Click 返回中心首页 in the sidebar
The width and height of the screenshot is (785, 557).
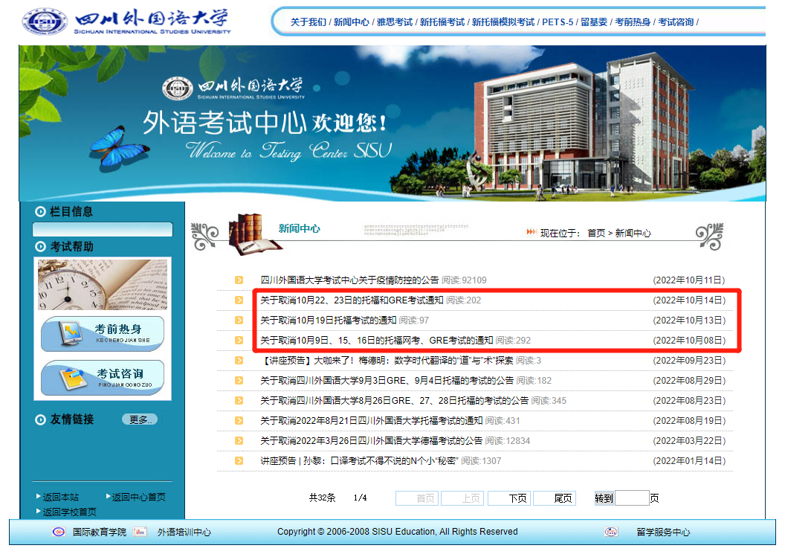click(x=139, y=497)
